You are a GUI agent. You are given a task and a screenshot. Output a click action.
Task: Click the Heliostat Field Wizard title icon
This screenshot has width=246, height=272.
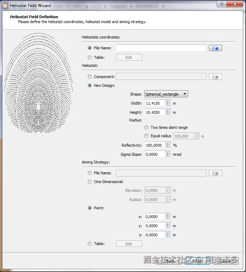(5, 6)
